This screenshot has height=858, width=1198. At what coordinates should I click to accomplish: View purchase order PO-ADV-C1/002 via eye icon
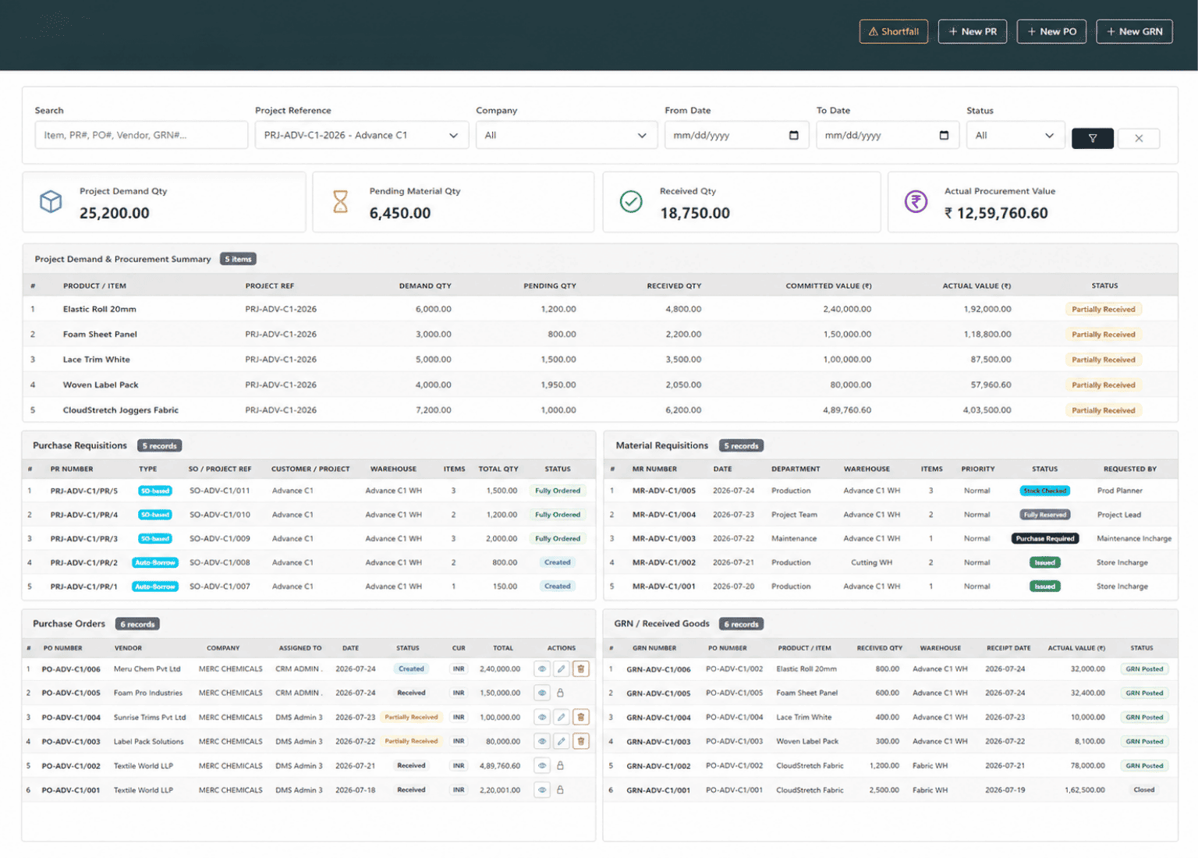(x=542, y=765)
